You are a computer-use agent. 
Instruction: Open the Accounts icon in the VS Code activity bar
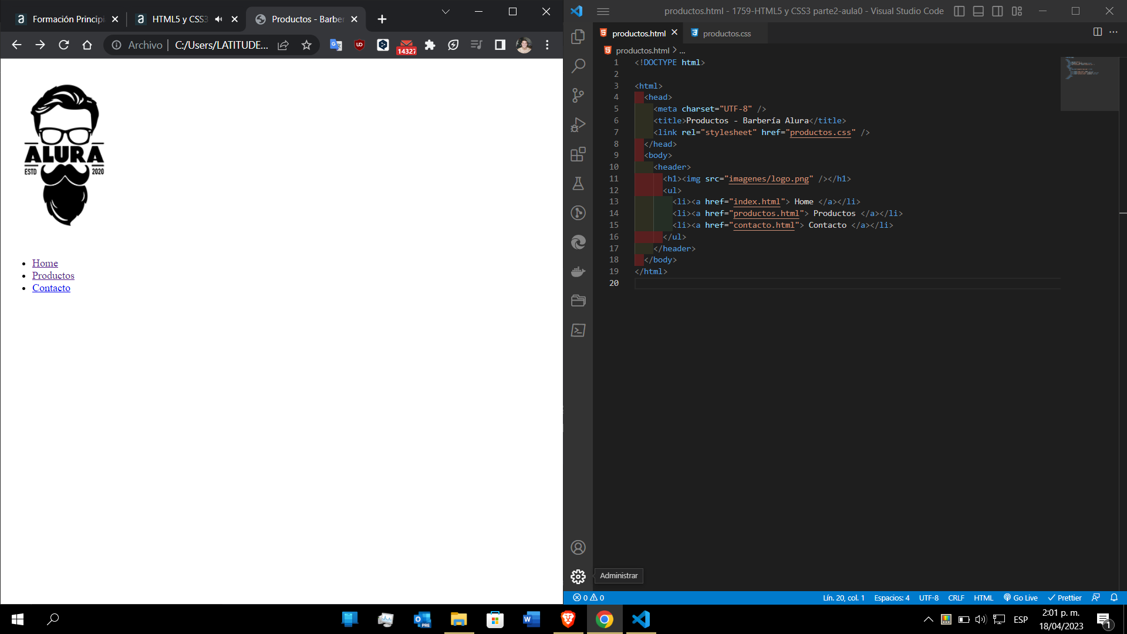pyautogui.click(x=578, y=547)
